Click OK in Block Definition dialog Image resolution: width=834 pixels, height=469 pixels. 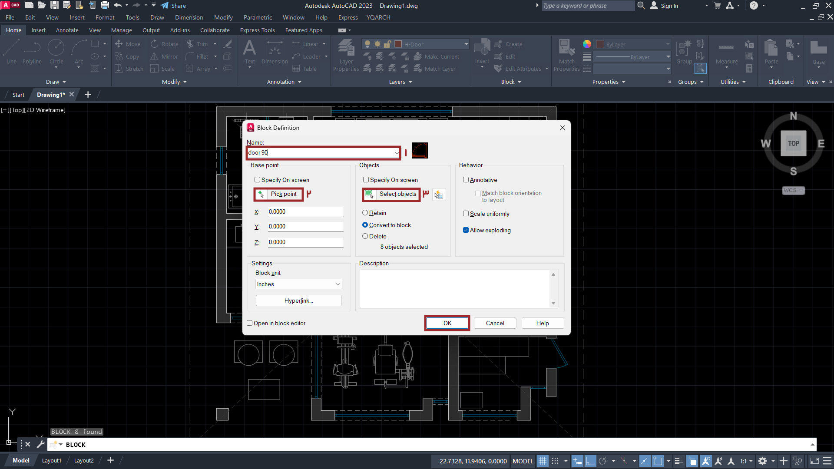(x=447, y=323)
